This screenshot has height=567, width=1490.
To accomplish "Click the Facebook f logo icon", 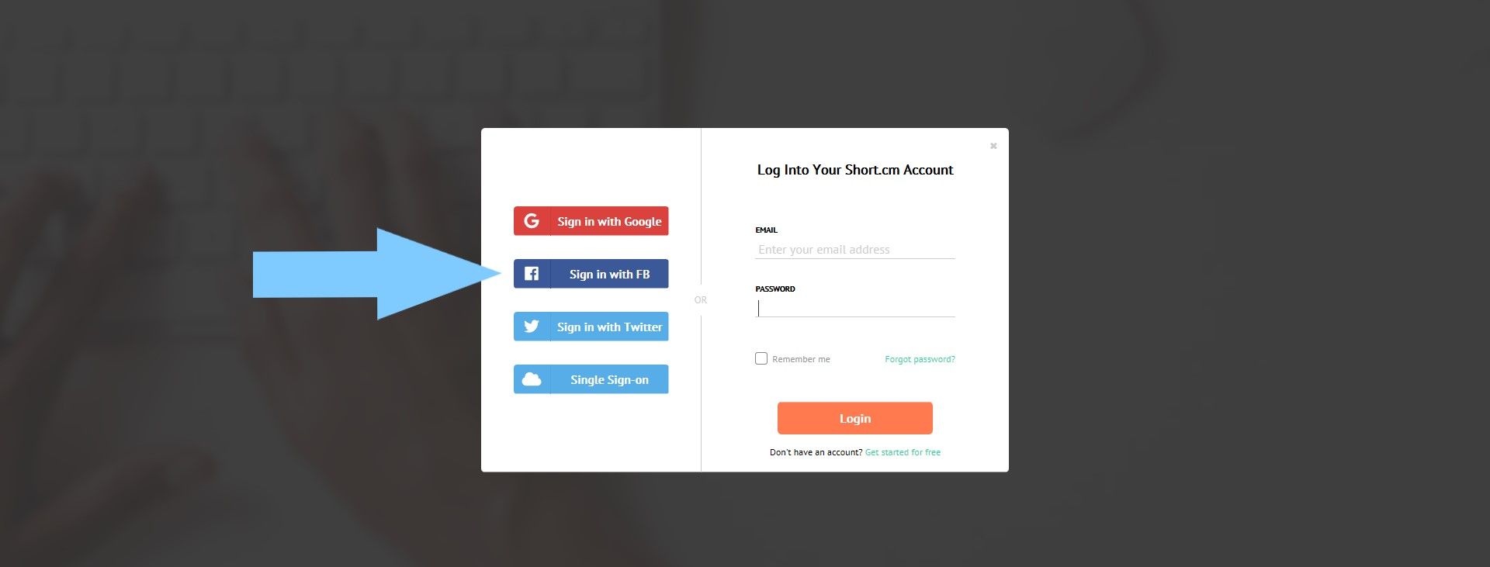I will pos(532,274).
